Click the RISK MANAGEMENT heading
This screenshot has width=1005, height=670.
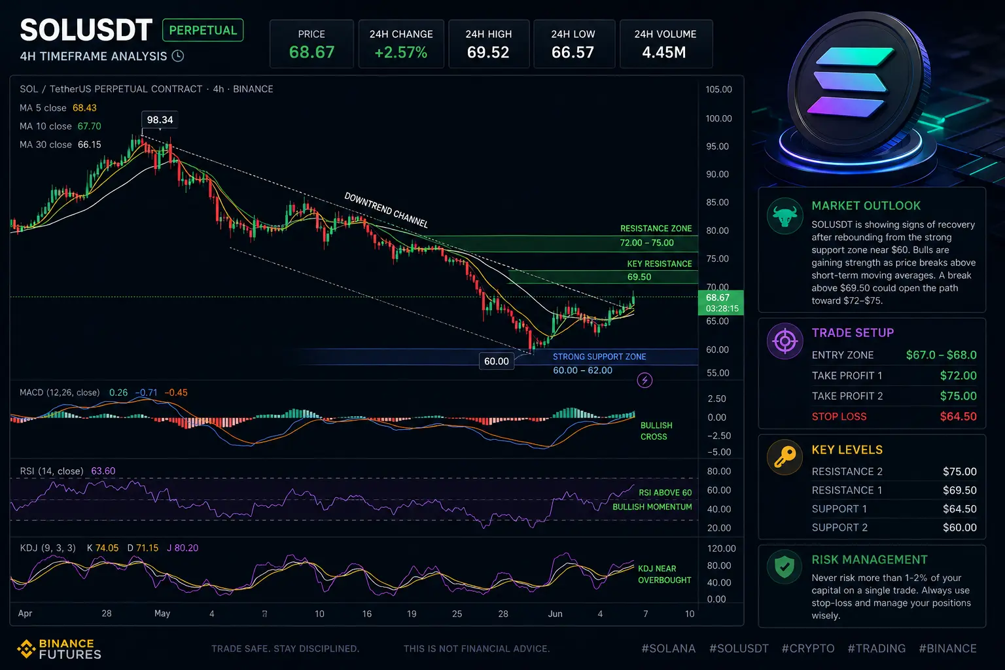point(870,560)
